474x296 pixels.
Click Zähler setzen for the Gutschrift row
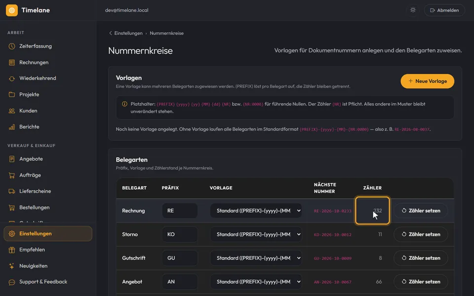[x=421, y=258]
